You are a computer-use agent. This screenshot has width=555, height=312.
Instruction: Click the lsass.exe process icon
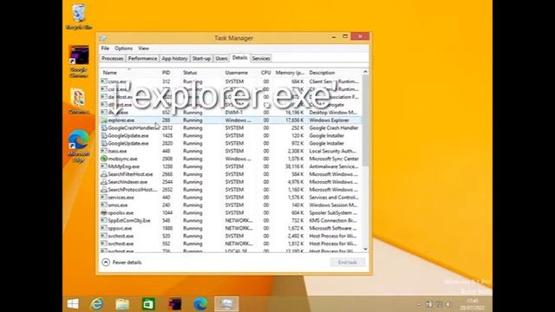pyautogui.click(x=104, y=151)
